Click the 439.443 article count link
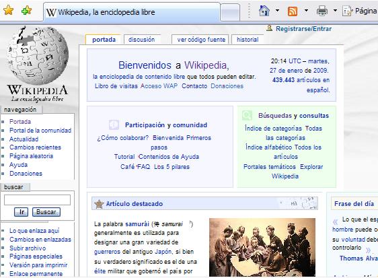Image resolution: width=378 pixels, height=278 pixels. pos(284,80)
